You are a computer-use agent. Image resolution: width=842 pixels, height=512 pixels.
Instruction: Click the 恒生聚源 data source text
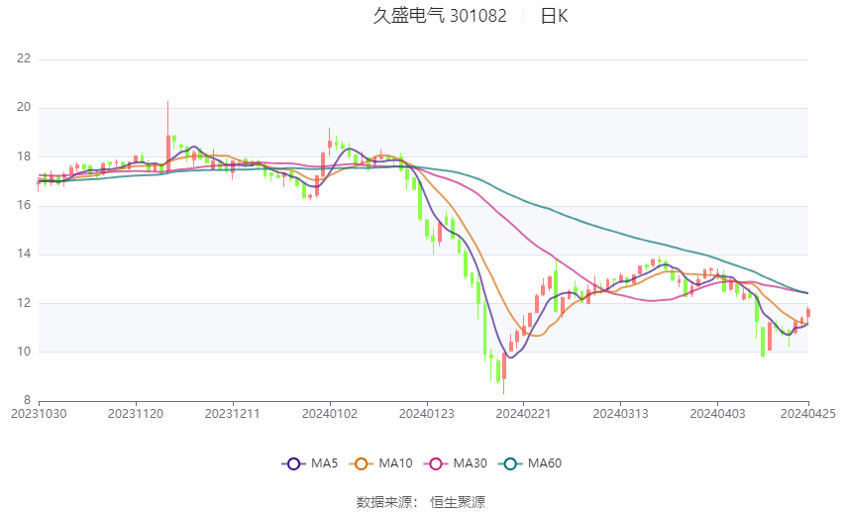[x=458, y=502]
